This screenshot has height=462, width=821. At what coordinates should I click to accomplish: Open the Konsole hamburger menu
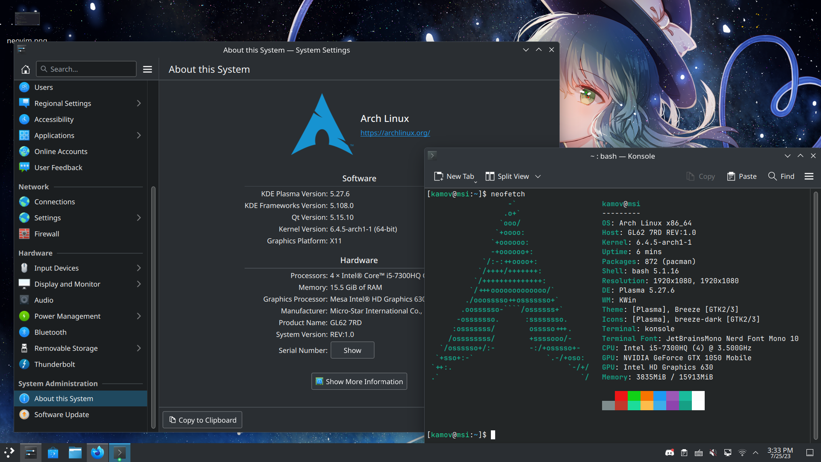(x=809, y=176)
